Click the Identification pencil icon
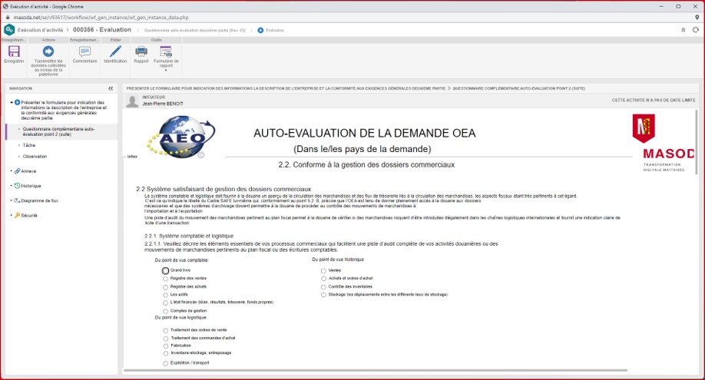The image size is (705, 380). [x=115, y=51]
